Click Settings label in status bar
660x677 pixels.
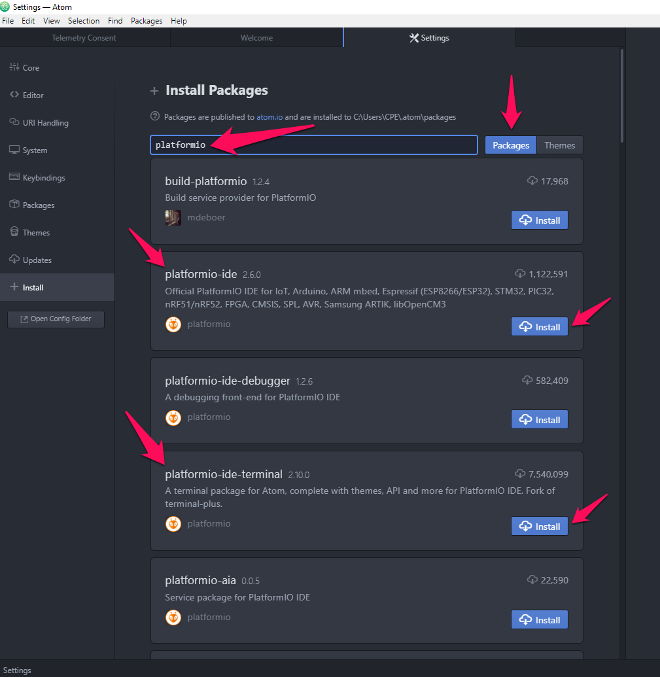point(17,670)
